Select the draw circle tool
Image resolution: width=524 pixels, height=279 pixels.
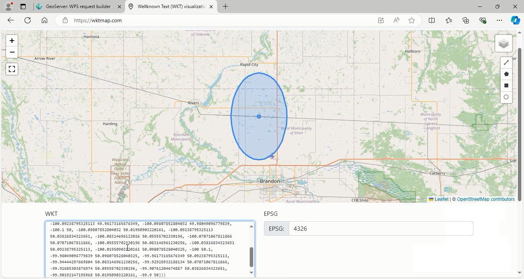(506, 97)
